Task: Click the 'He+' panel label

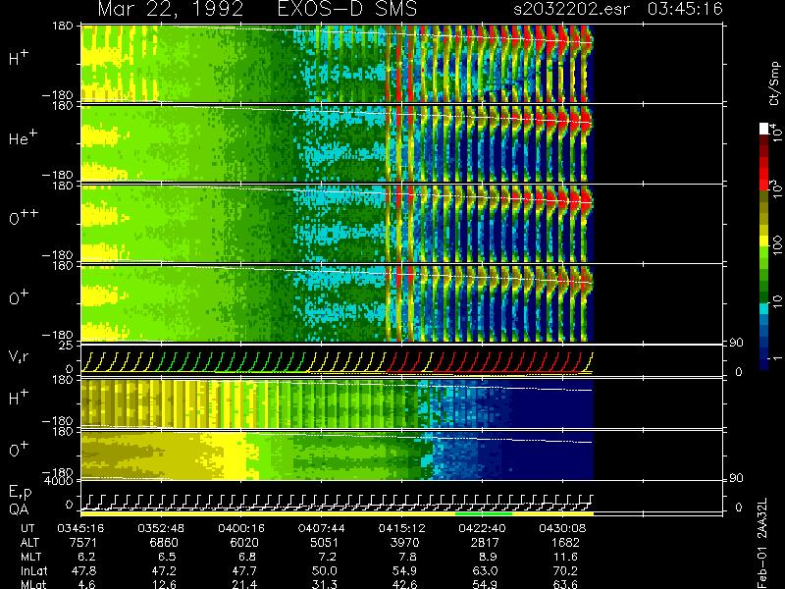Action: pyautogui.click(x=23, y=137)
